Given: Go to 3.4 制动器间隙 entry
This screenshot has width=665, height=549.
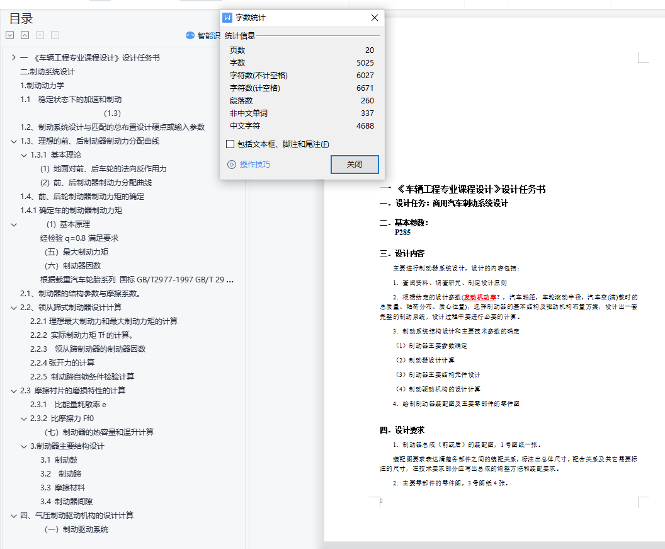Looking at the screenshot, I should coord(67,502).
